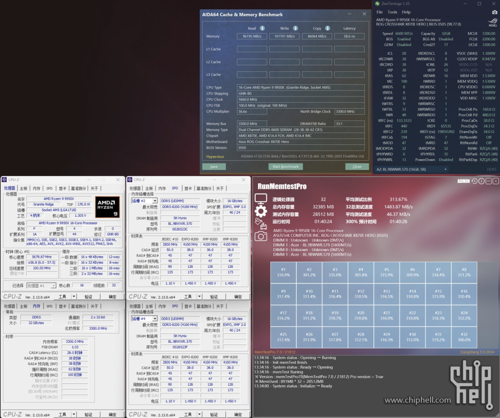Close the CPU-Z processor window
500x418 pixels.
click(x=118, y=180)
